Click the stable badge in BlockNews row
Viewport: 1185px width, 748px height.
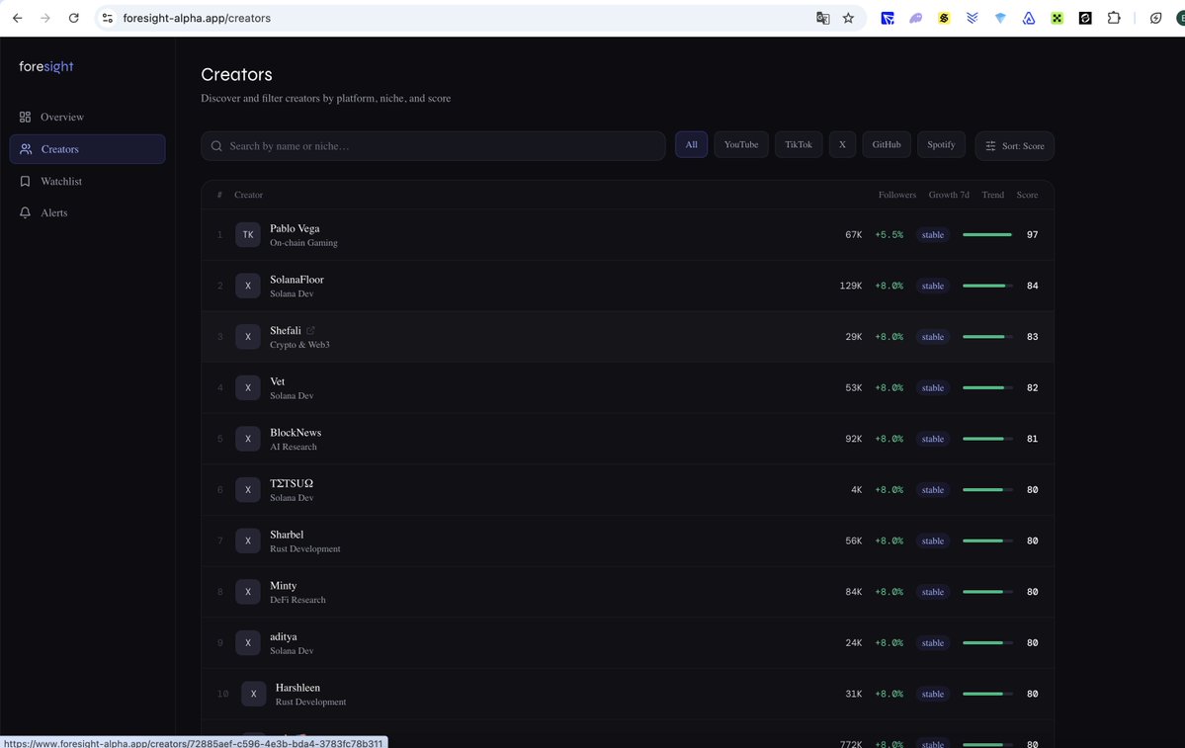click(x=933, y=439)
